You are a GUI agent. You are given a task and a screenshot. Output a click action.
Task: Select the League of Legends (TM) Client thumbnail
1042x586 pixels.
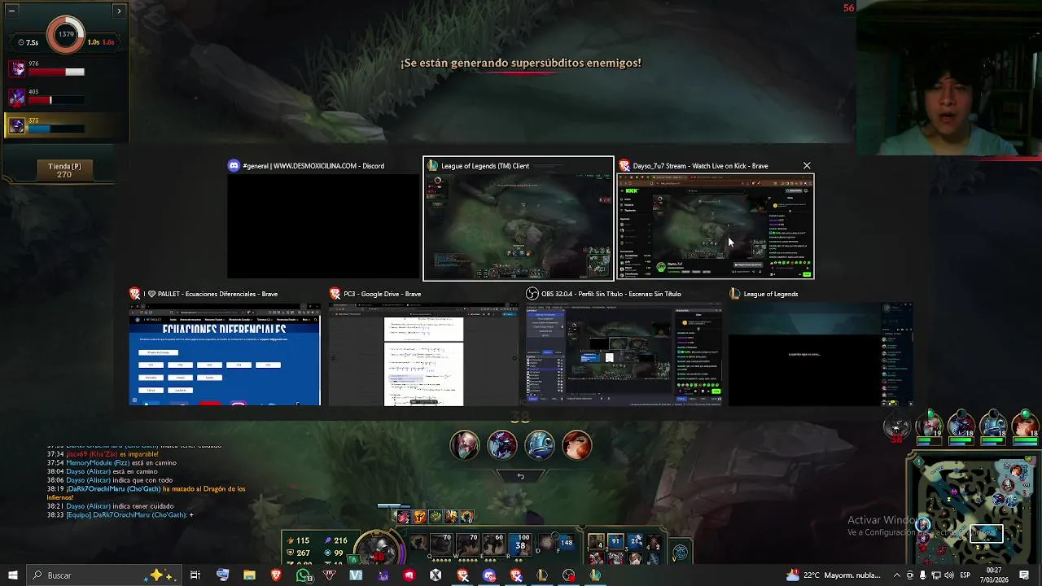click(519, 218)
